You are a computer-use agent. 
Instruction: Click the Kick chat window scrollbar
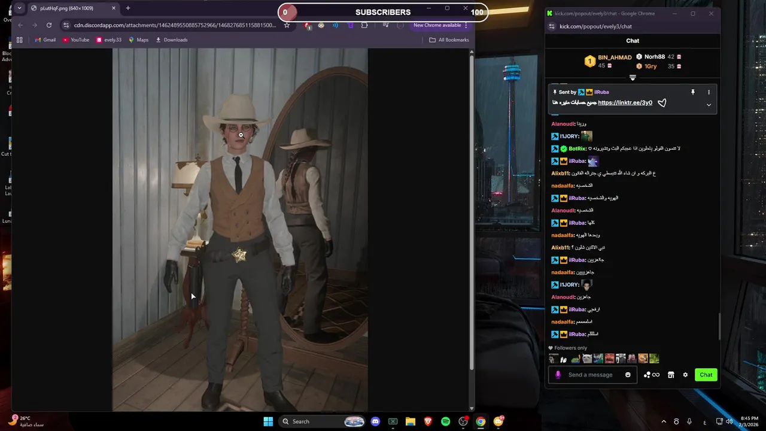719,325
